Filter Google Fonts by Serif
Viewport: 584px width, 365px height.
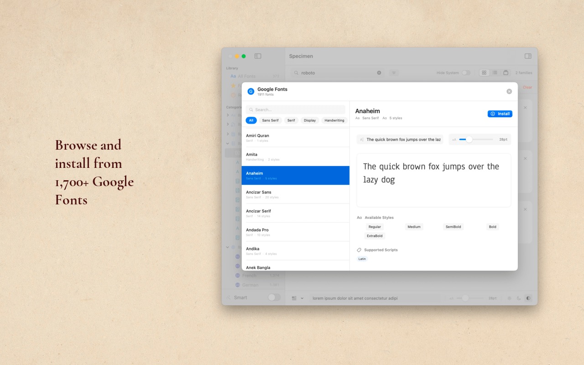291,120
